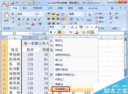
Task: Click mini toolbar format painter brush
Action: [96, 27]
